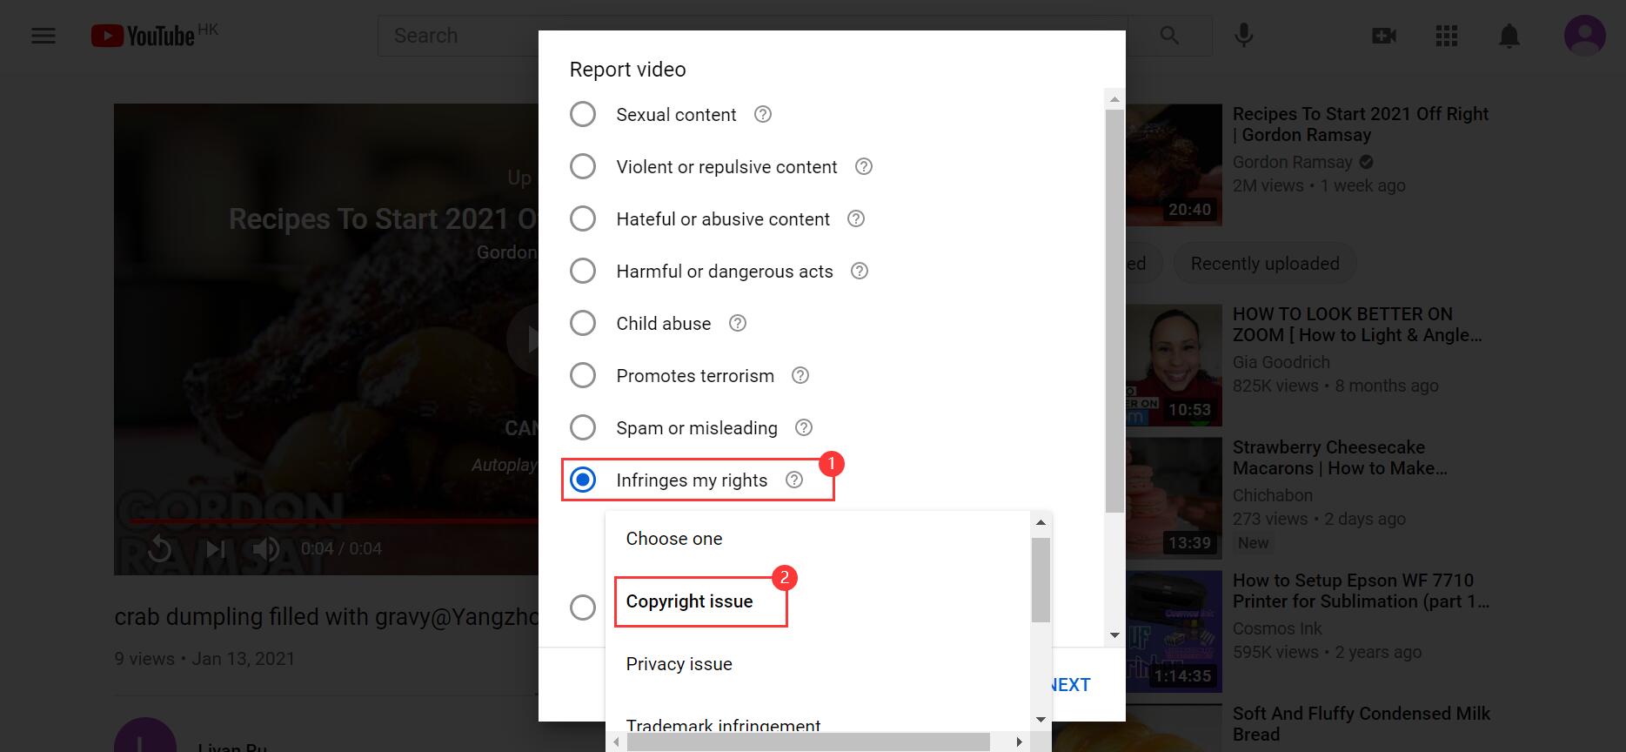Click the uploader's purple channel avatar
The width and height of the screenshot is (1626, 752).
tap(145, 735)
